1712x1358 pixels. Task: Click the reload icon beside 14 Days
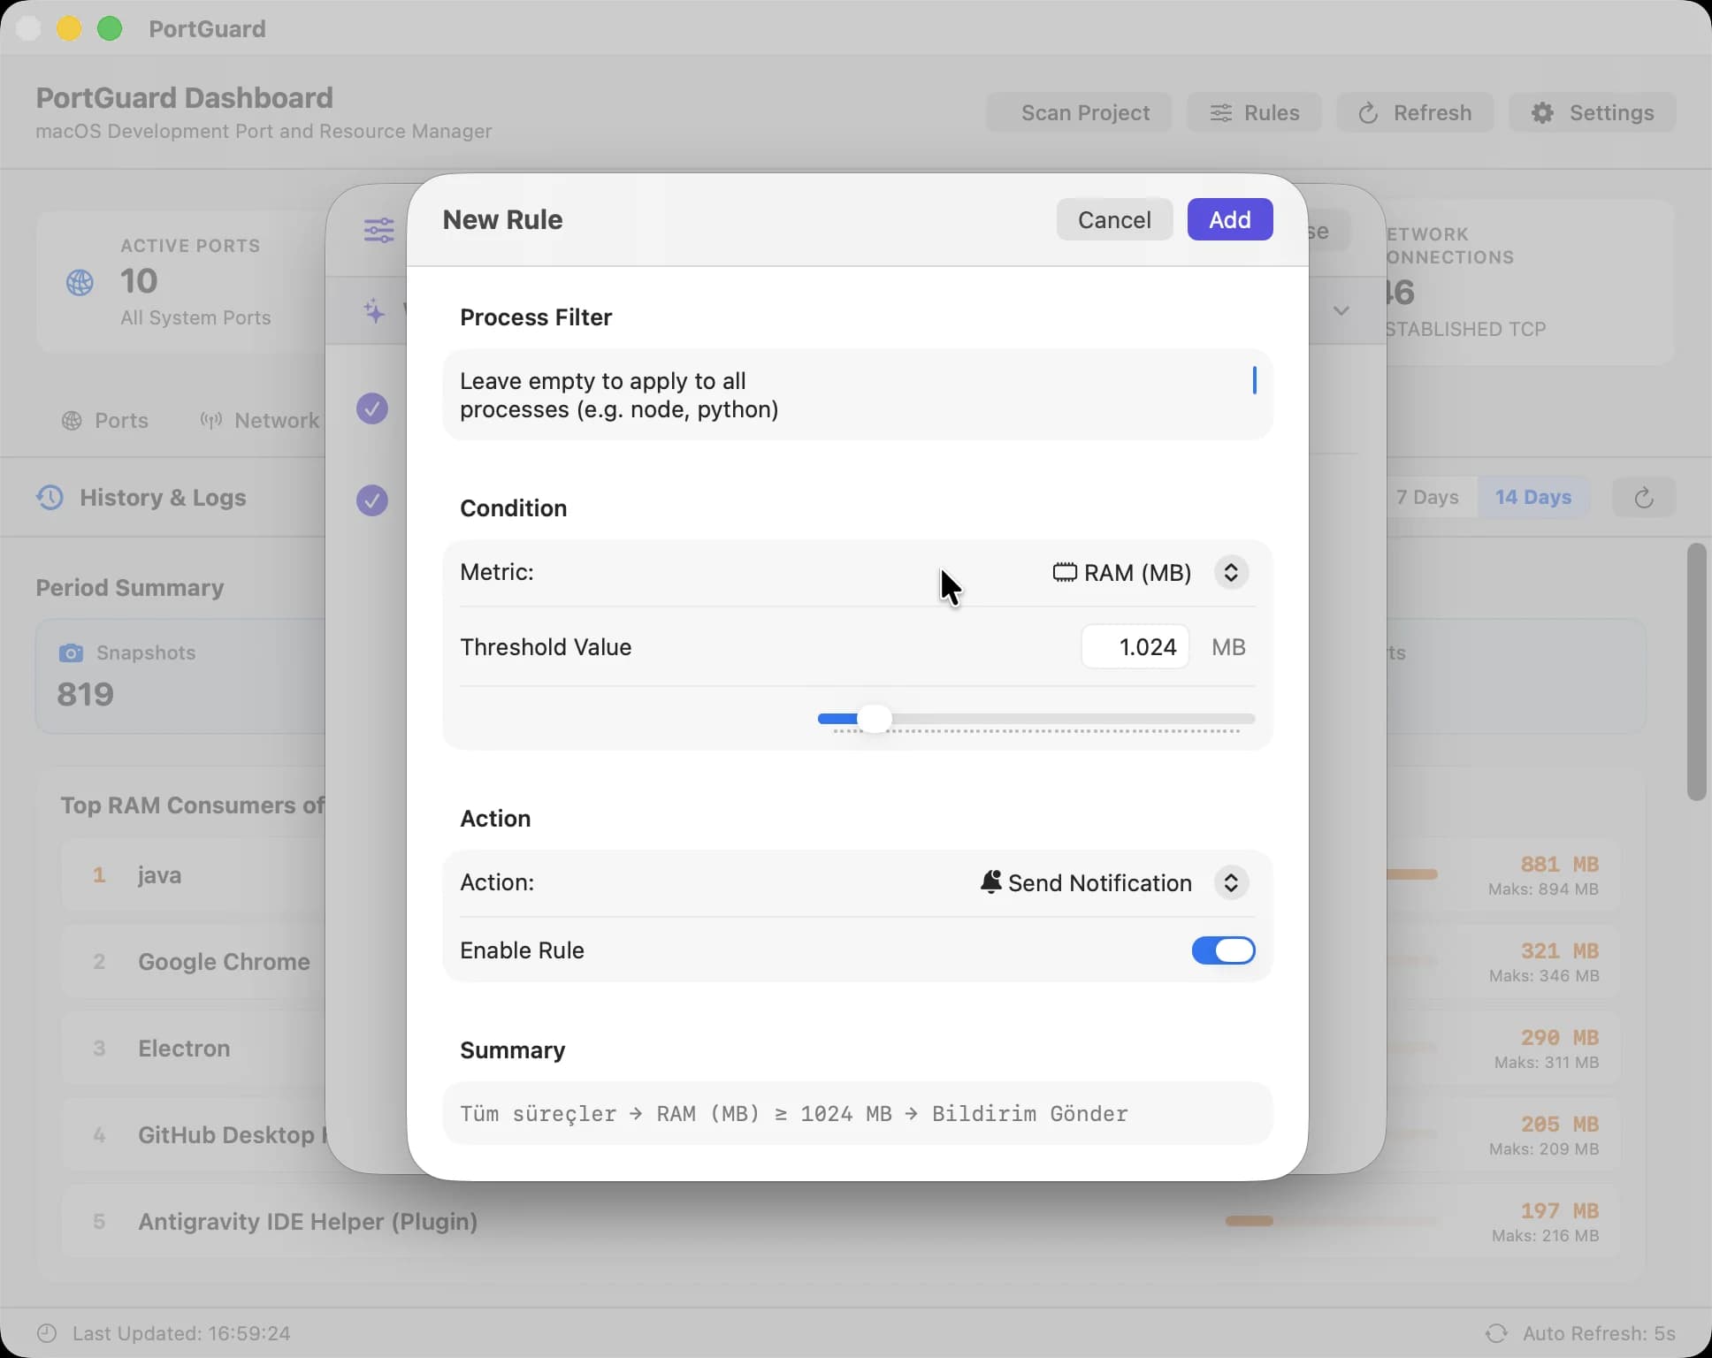pyautogui.click(x=1644, y=498)
